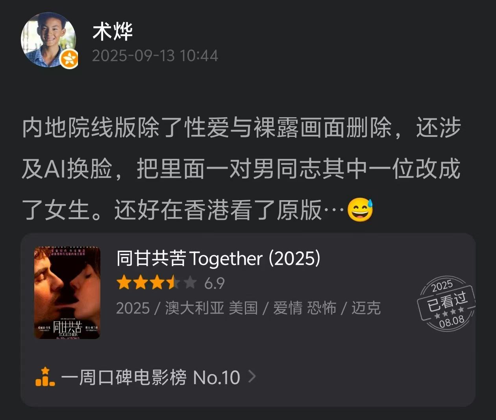
Task: Expand the 一周口碑电影榜 chevron arrow
Action: [252, 376]
